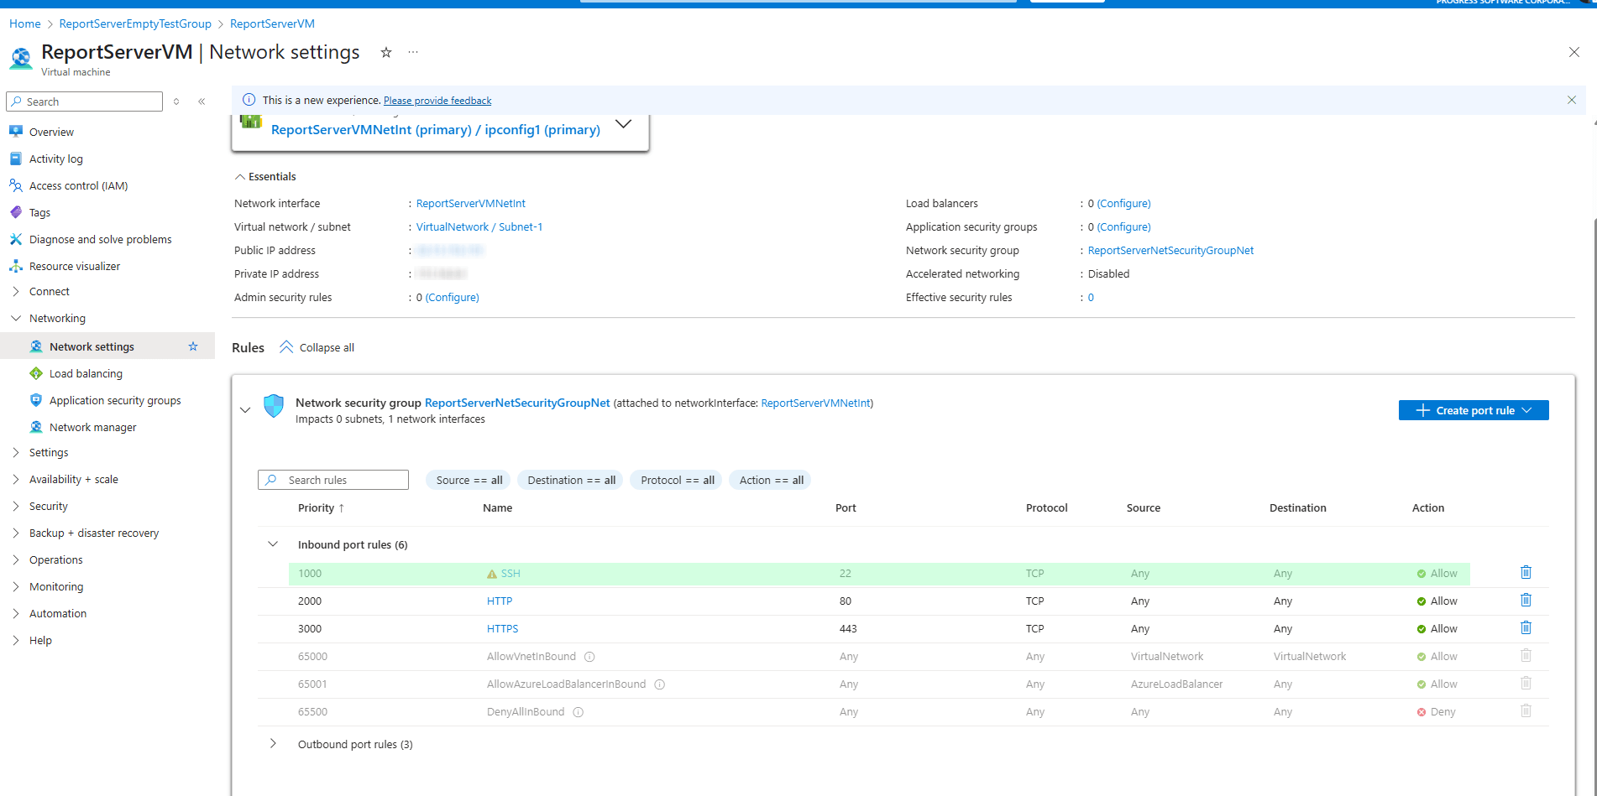1597x796 pixels.
Task: Select the Load balancing icon
Action: (36, 373)
